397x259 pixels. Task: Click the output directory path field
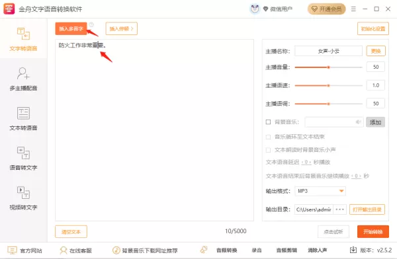tap(314, 209)
